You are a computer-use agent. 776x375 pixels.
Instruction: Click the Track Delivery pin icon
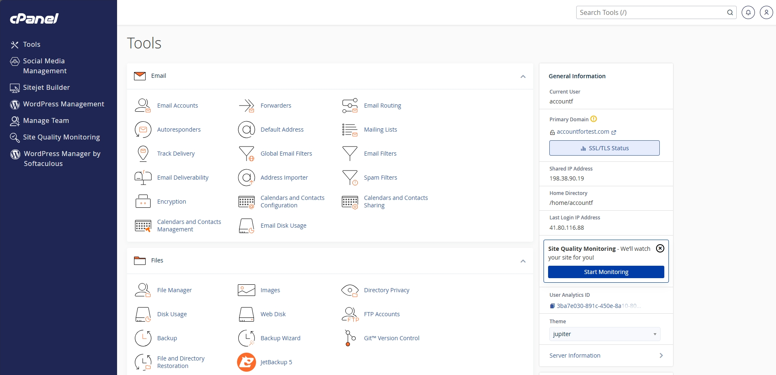pyautogui.click(x=143, y=154)
